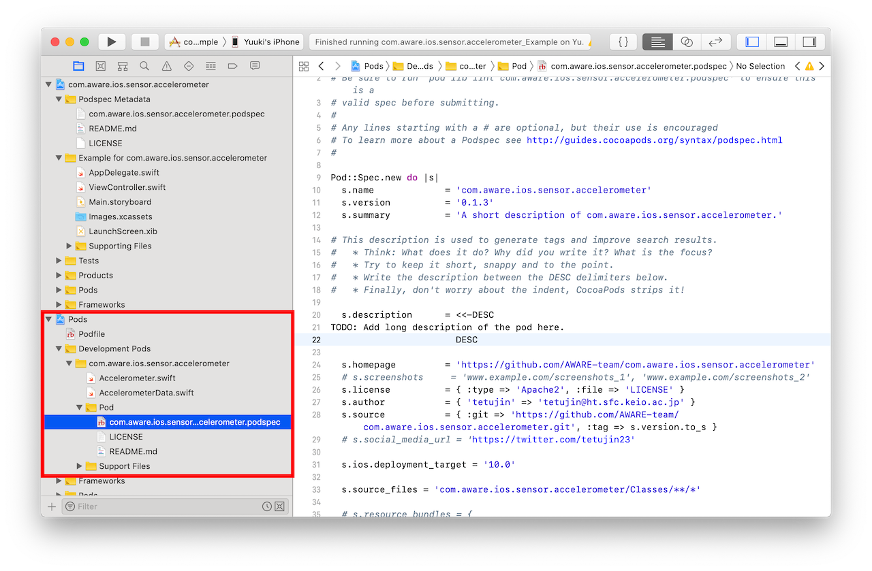Show the Breakpoint navigator

point(232,66)
